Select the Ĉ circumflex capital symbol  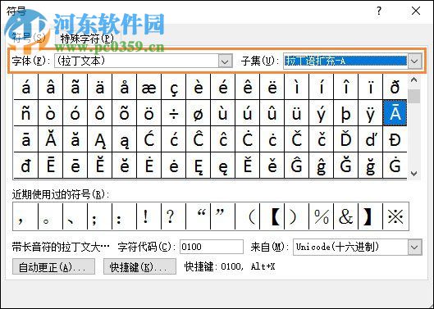click(x=199, y=139)
